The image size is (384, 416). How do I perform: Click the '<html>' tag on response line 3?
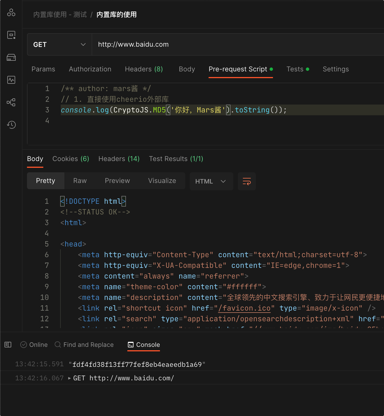73,223
